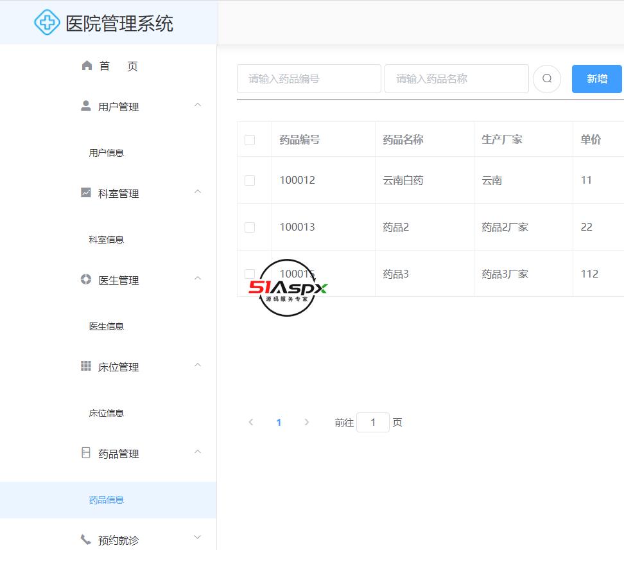Click the 科室管理 menu label

point(119,193)
